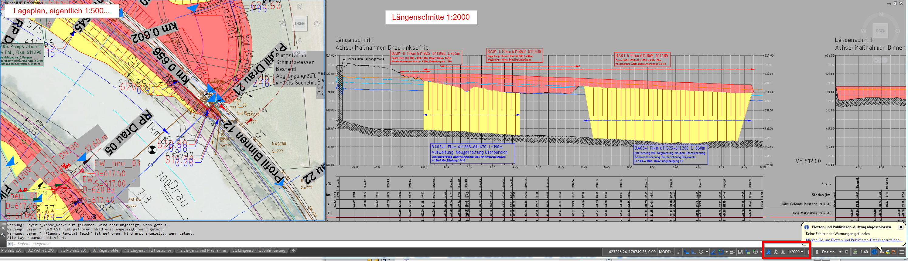Close the plot notification balloon
This screenshot has height=261, width=908.
pyautogui.click(x=901, y=227)
